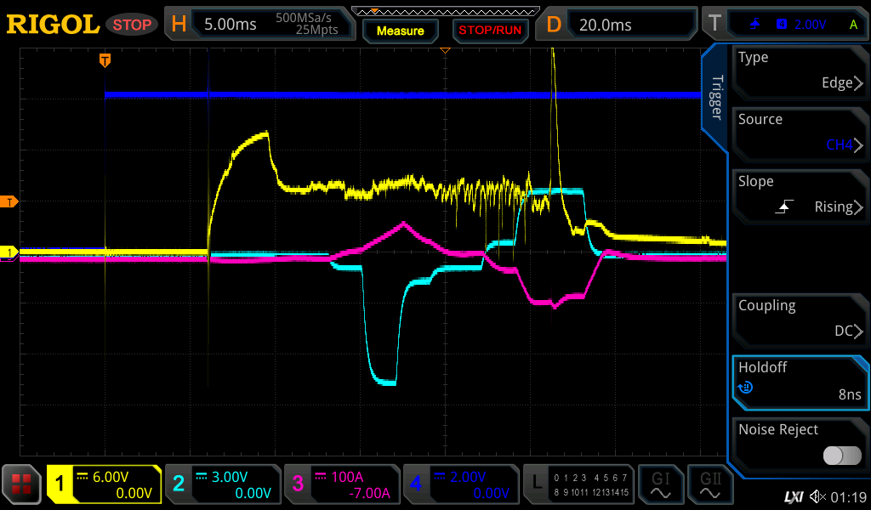Click the GII waveform generator icon
The width and height of the screenshot is (871, 510).
(710, 485)
